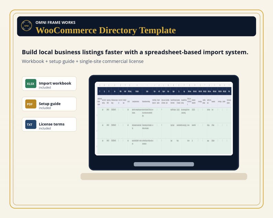
Task: Click 'included' under Import workbook
Action: coord(45,88)
